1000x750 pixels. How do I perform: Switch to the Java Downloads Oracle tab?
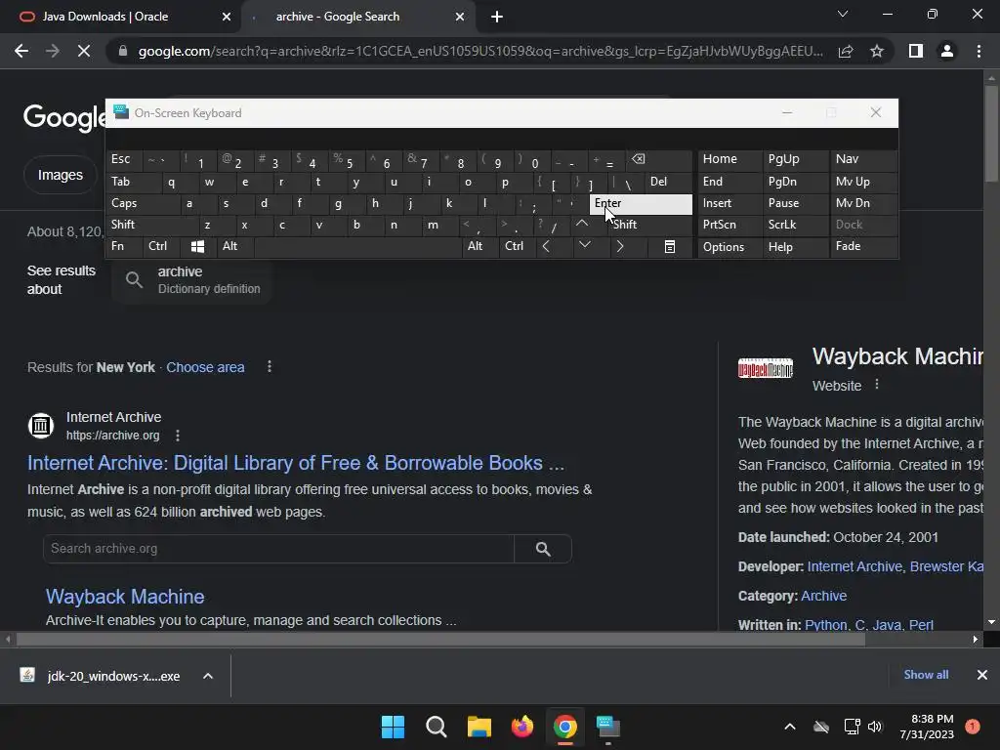pos(121,17)
